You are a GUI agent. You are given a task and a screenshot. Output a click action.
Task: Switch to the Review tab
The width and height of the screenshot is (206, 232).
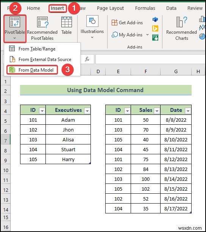pos(195,8)
